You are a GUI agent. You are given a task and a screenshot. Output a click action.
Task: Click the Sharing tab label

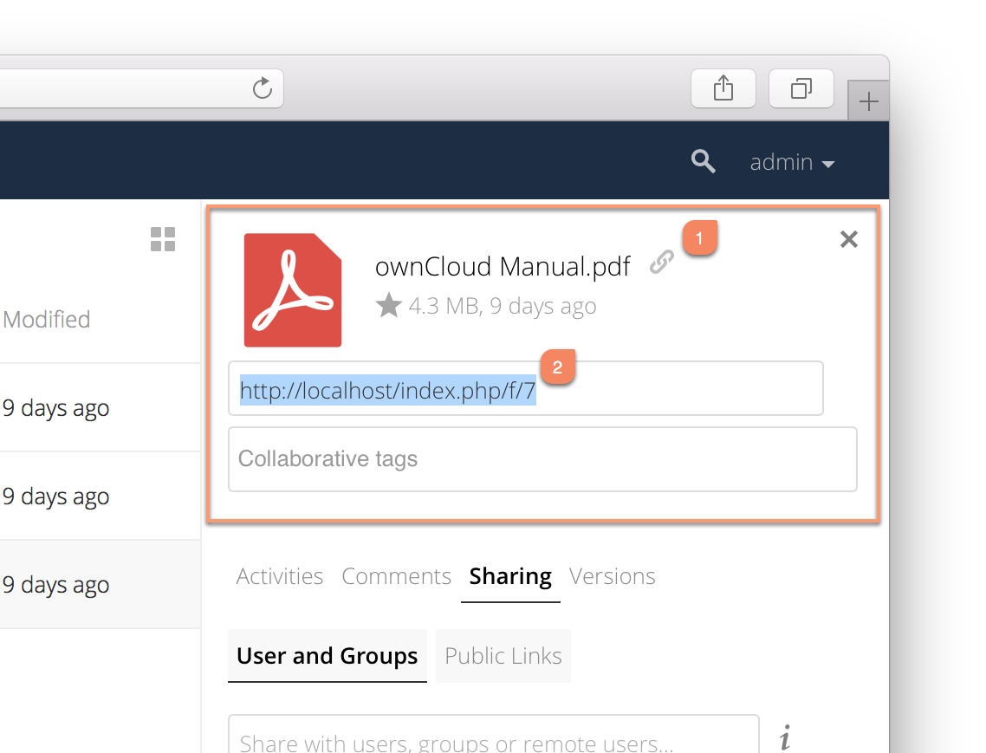pos(509,575)
